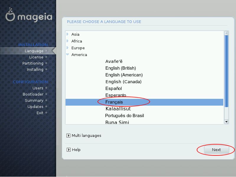Screen dimensions: 236x177
Task: Click the License step in sidebar
Action: pyautogui.click(x=36, y=57)
